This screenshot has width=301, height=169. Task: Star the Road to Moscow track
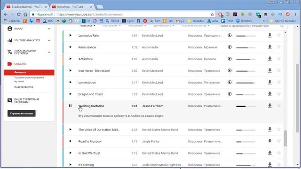coord(279,141)
